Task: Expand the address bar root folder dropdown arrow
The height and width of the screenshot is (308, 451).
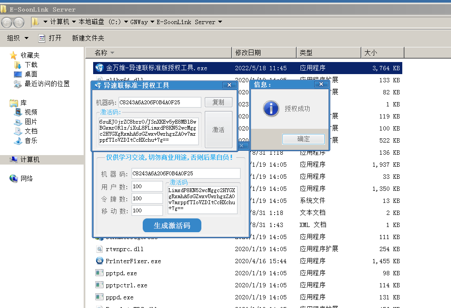Action: [x=45, y=22]
